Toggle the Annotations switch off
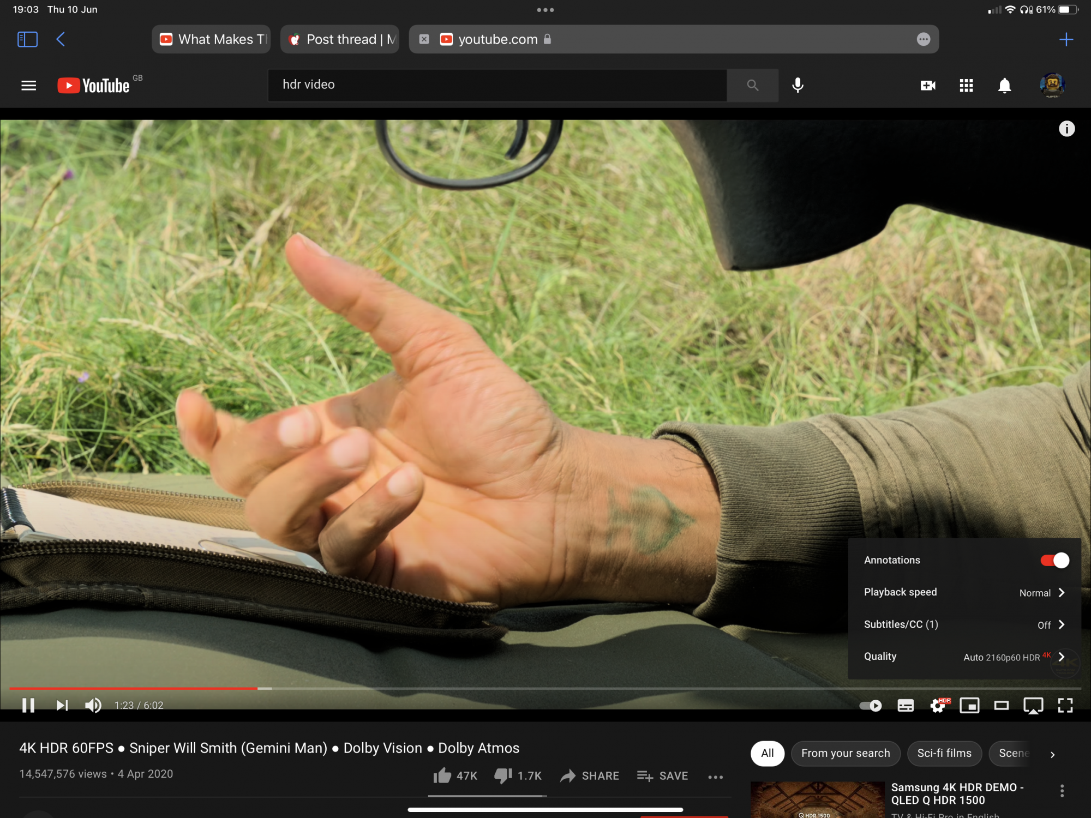This screenshot has height=818, width=1091. tap(1054, 560)
